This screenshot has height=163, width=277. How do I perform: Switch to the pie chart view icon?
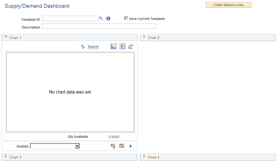122,46
